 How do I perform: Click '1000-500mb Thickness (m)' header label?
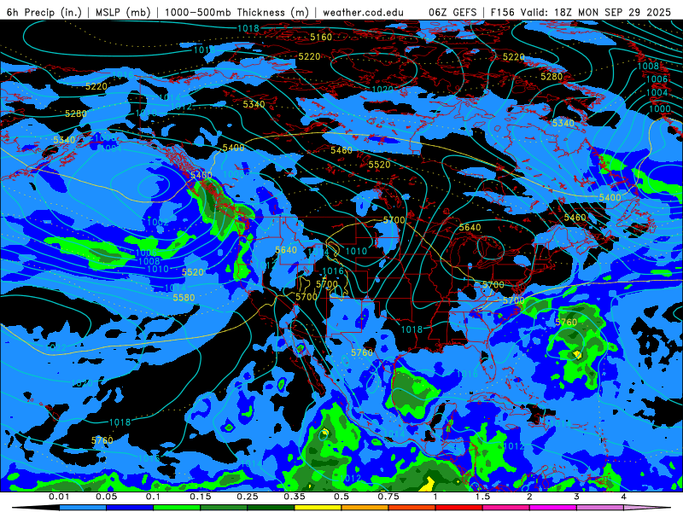(x=236, y=12)
